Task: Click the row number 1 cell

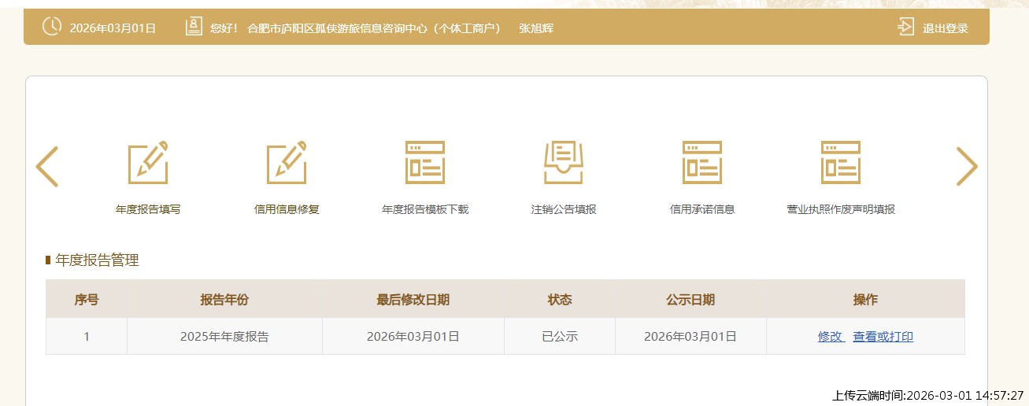Action: (x=87, y=337)
